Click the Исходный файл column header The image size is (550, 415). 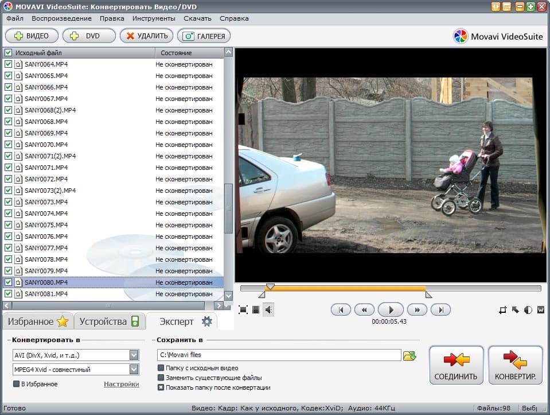point(79,53)
